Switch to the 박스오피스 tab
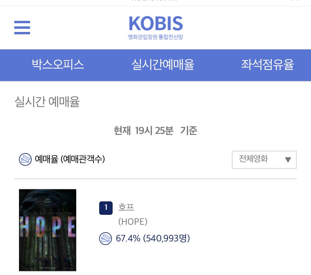This screenshot has height=275, width=311. tap(58, 65)
